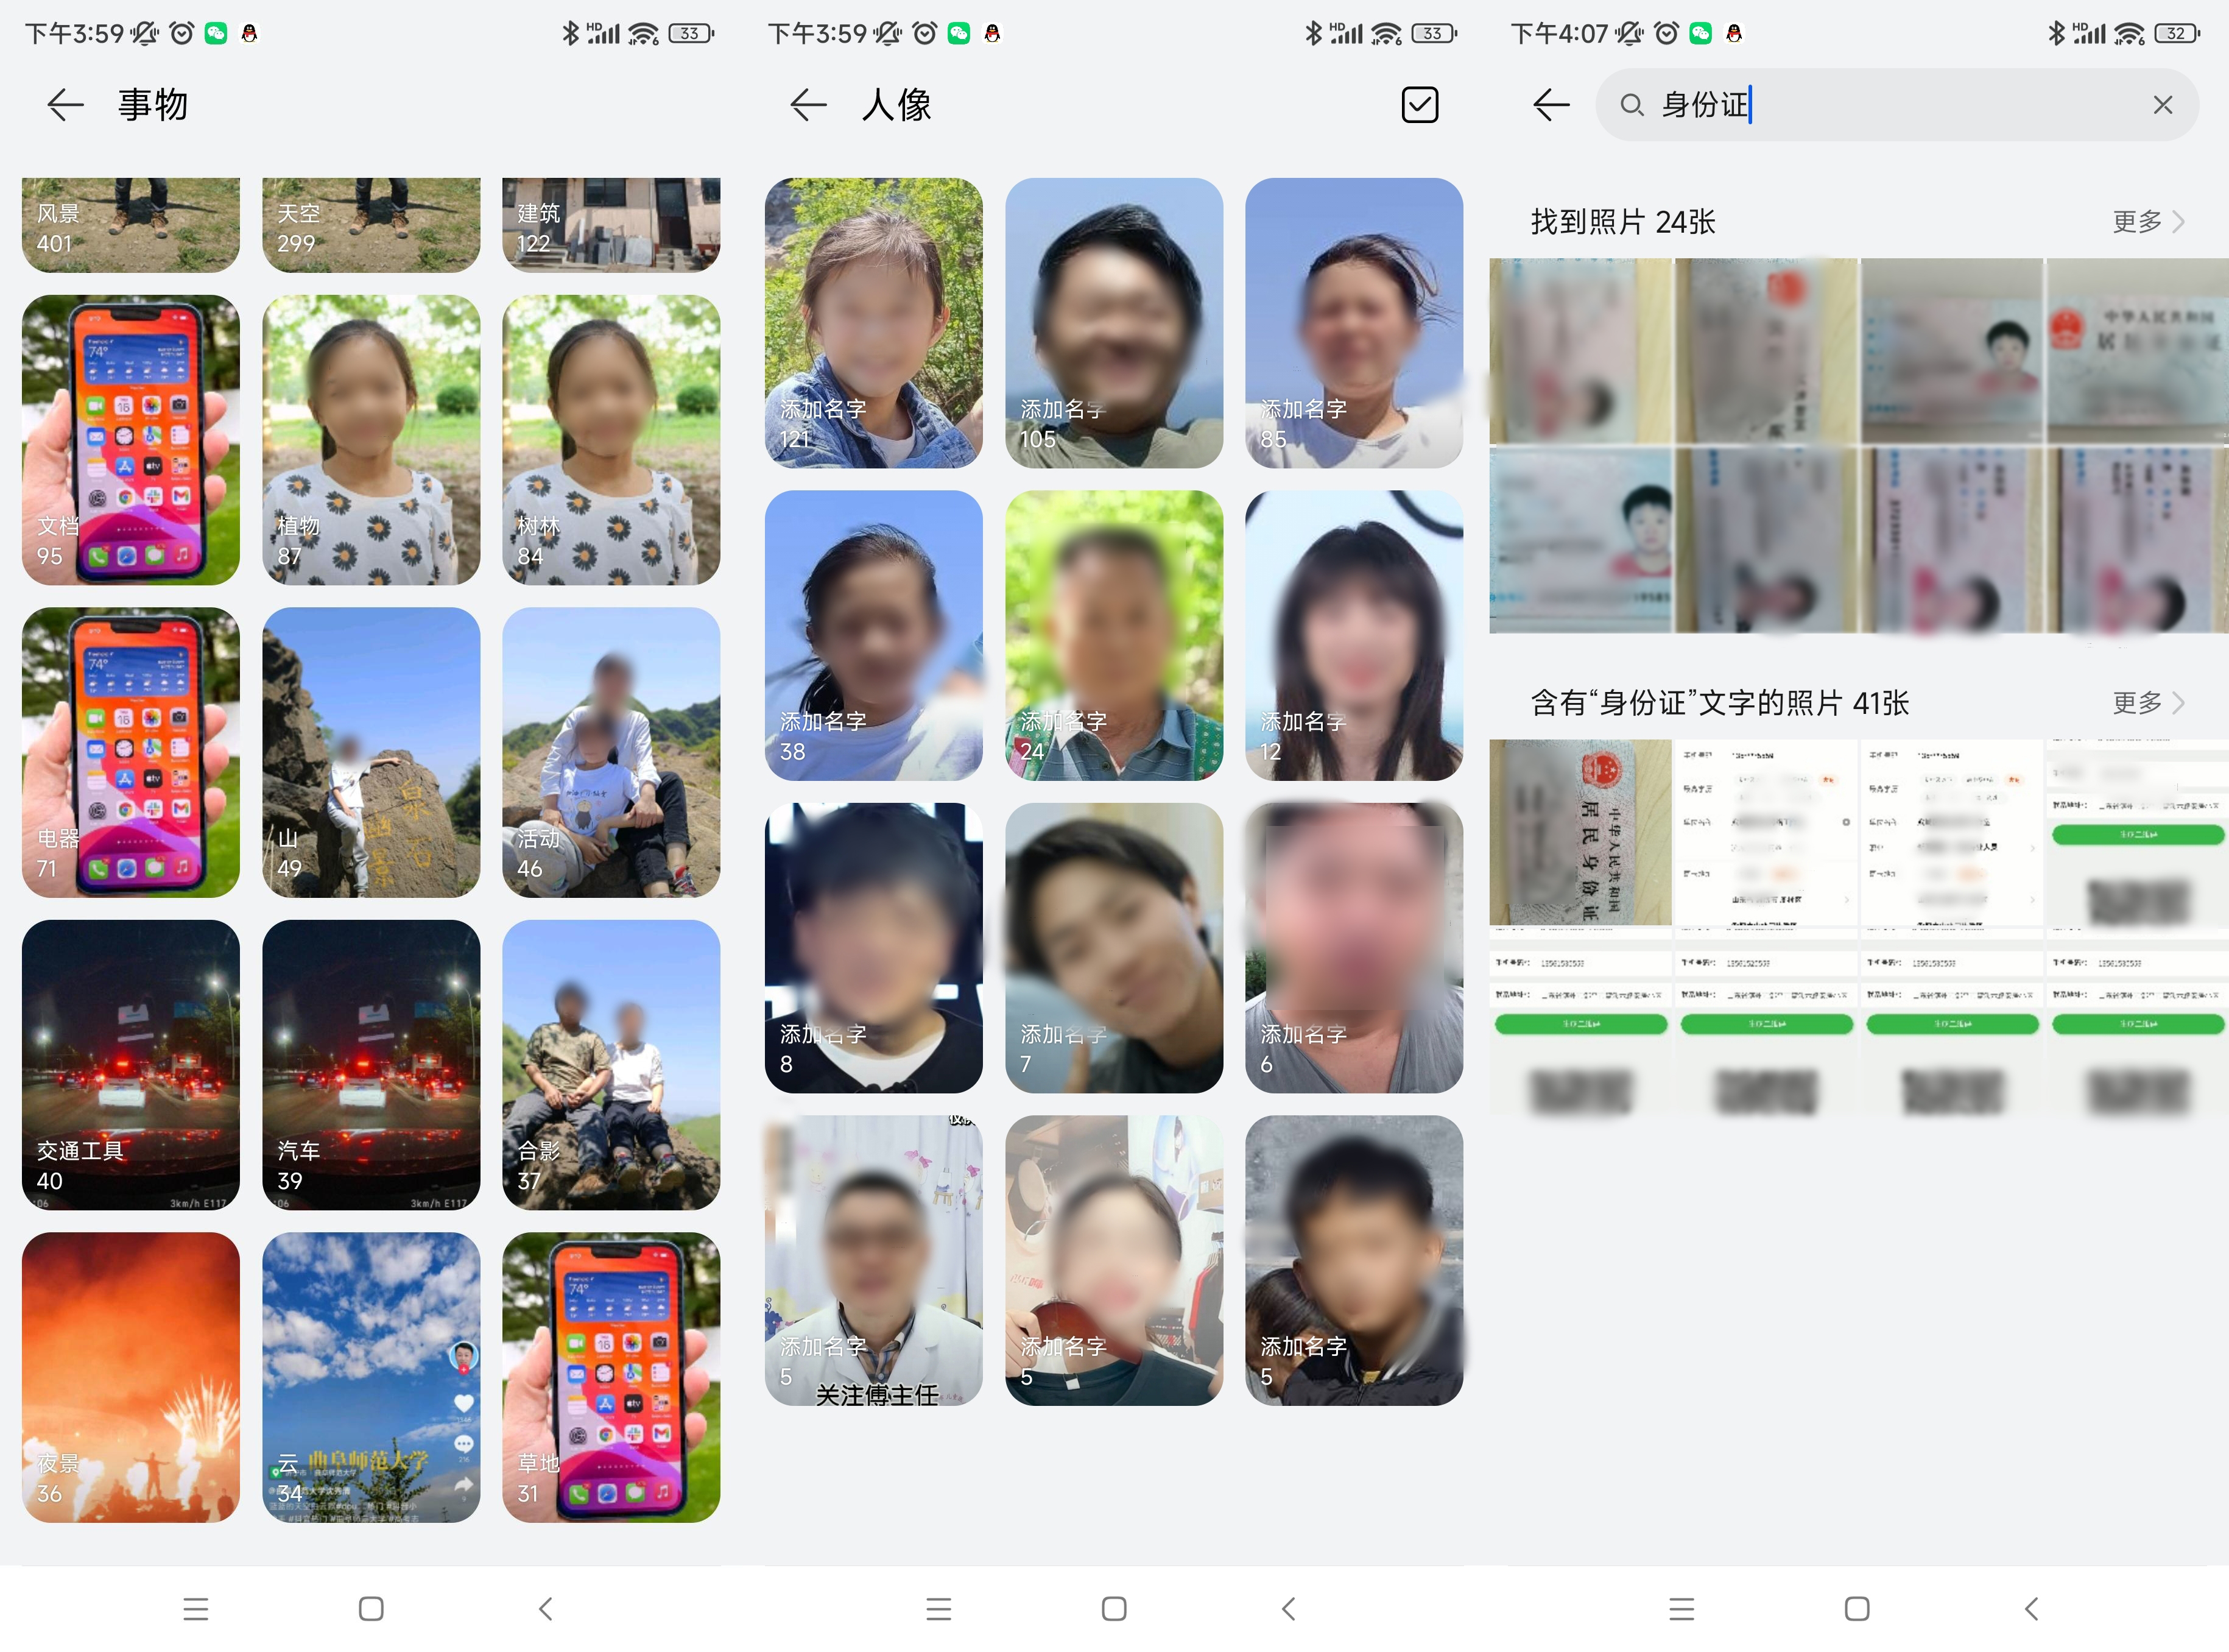This screenshot has width=2229, height=1652.
Task: Click inside the 身份证 search input field
Action: coord(1899,104)
